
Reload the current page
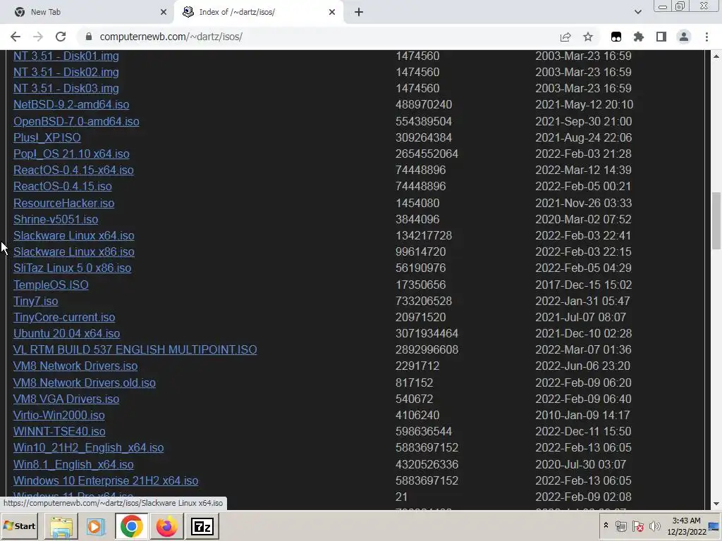pos(61,37)
